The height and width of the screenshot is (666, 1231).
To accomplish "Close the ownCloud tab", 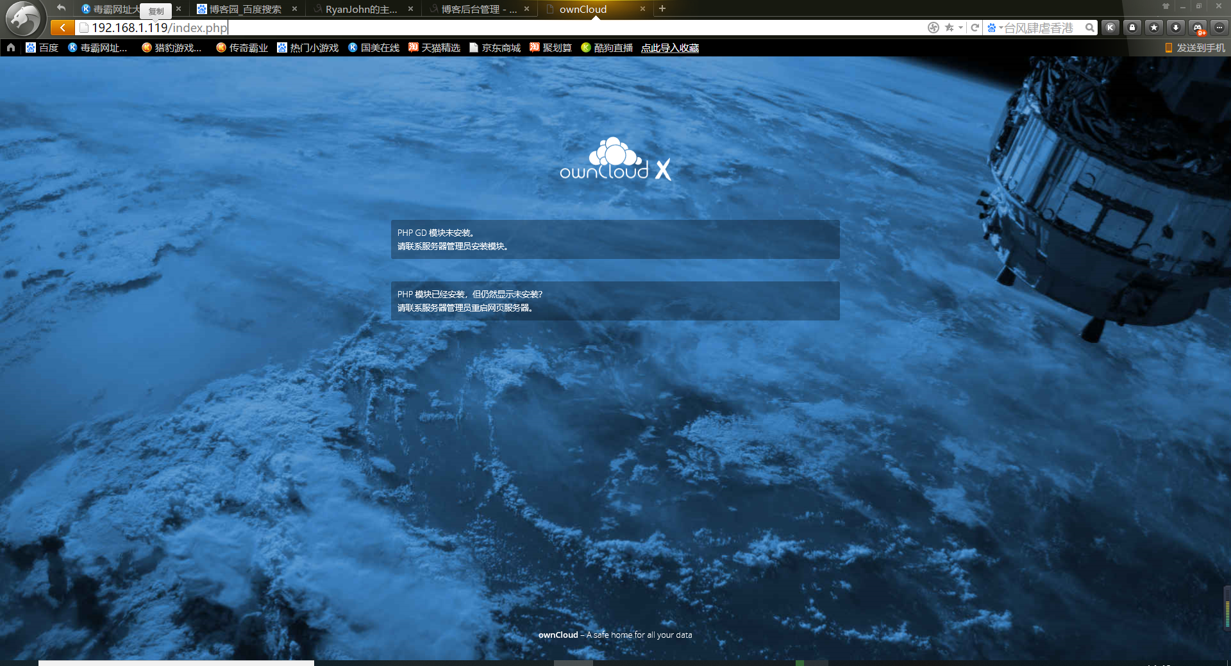I will tap(642, 9).
